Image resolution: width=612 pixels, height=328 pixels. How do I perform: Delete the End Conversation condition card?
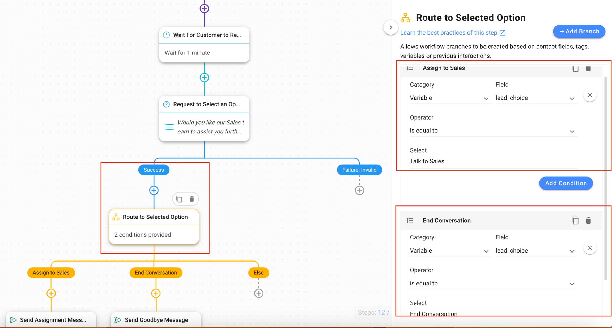[589, 220]
